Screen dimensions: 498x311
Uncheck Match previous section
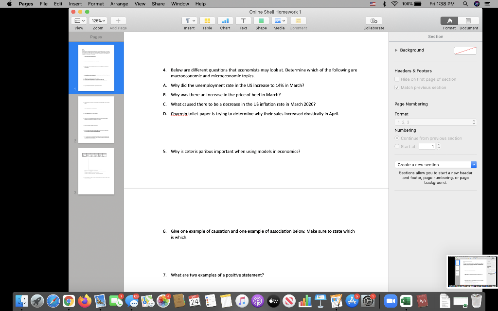(396, 87)
